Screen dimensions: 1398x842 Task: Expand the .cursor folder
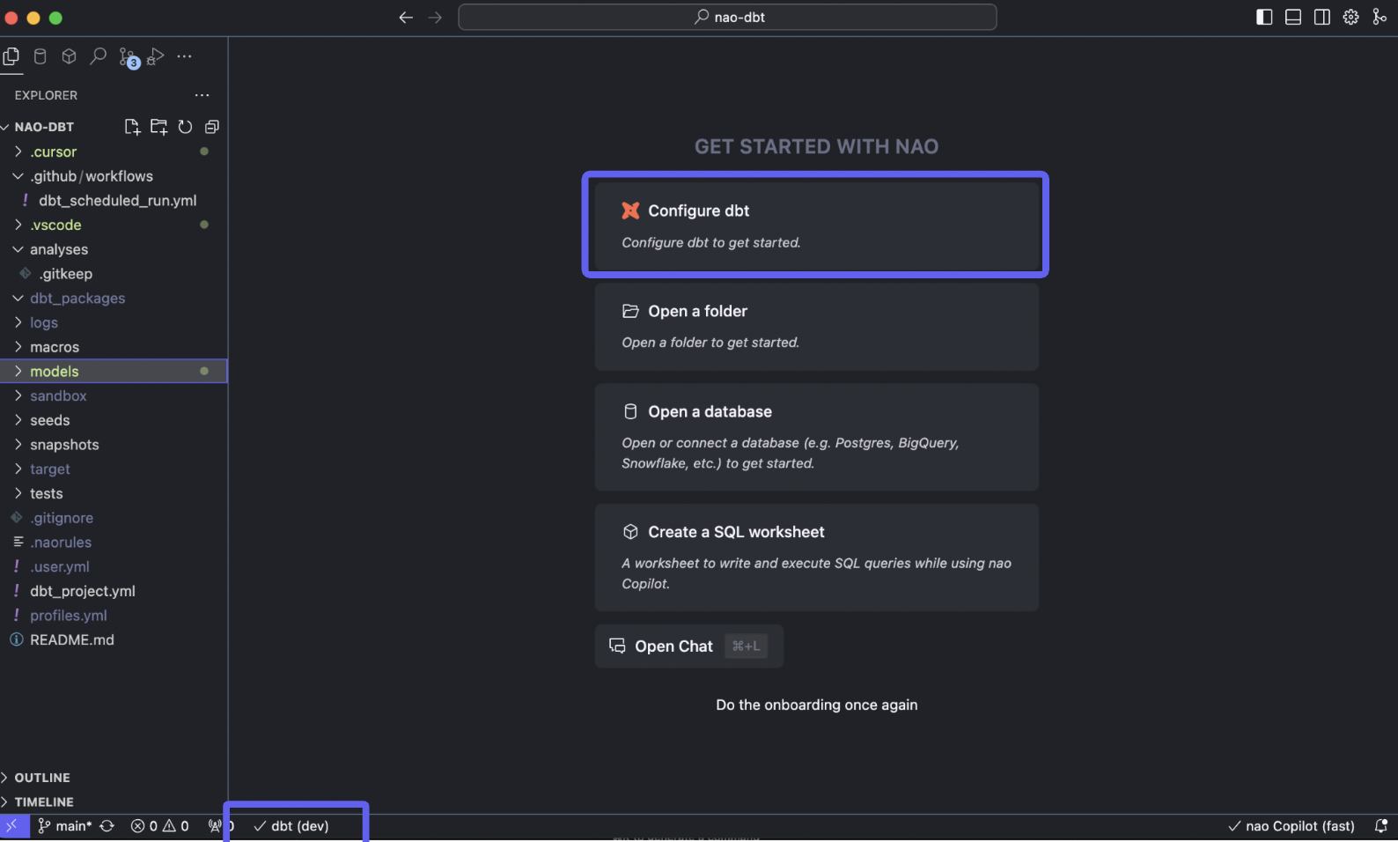point(114,151)
